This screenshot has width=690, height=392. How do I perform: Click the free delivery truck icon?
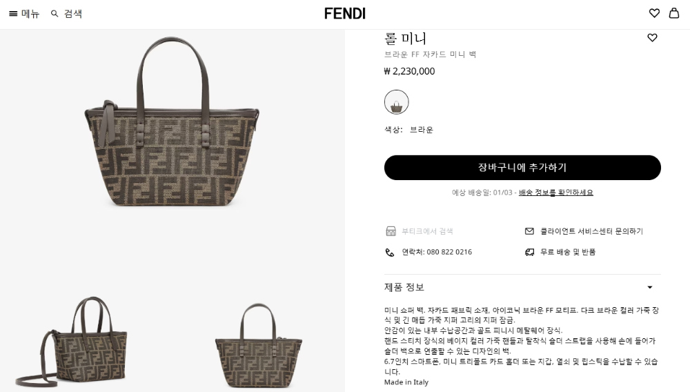[x=529, y=252]
